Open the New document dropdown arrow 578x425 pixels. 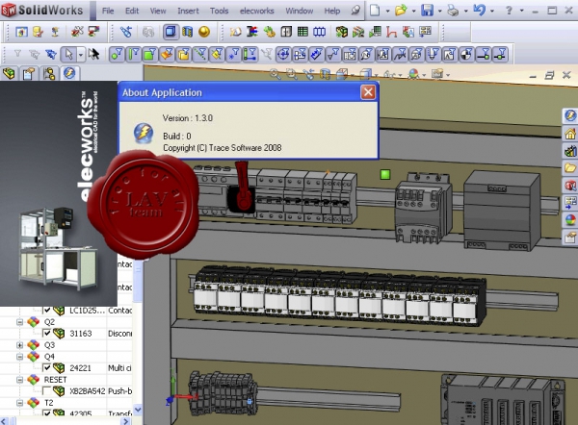387,11
